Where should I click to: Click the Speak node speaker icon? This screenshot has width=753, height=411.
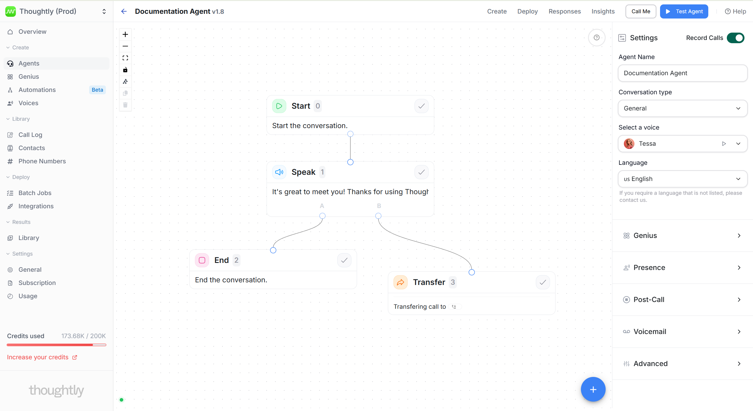pos(279,172)
